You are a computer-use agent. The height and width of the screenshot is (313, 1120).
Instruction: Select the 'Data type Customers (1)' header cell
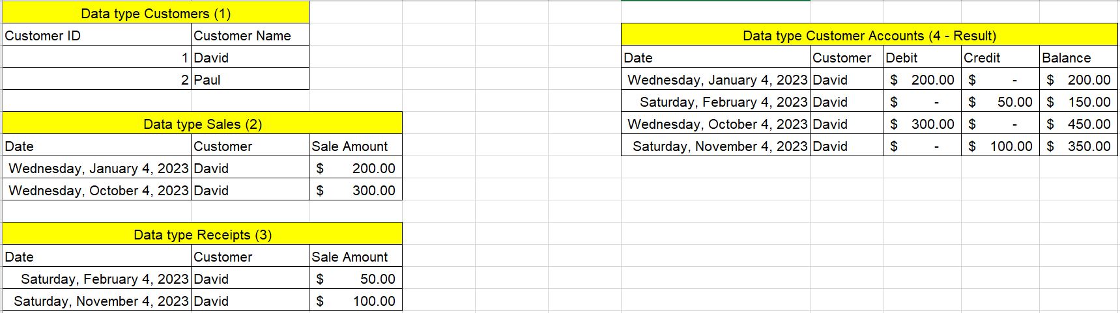point(156,13)
